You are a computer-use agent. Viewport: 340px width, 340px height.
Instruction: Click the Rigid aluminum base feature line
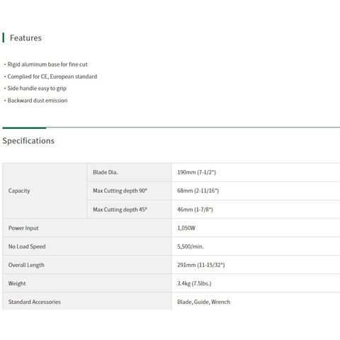pos(47,64)
